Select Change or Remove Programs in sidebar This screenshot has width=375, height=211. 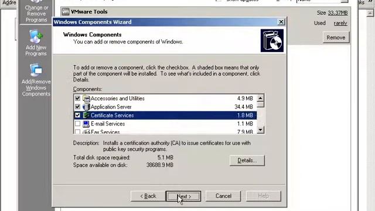(x=36, y=12)
